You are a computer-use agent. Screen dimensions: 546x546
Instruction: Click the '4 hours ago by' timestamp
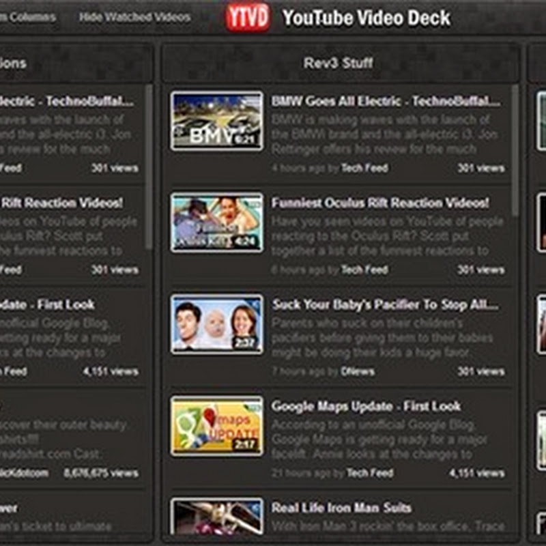pyautogui.click(x=305, y=168)
